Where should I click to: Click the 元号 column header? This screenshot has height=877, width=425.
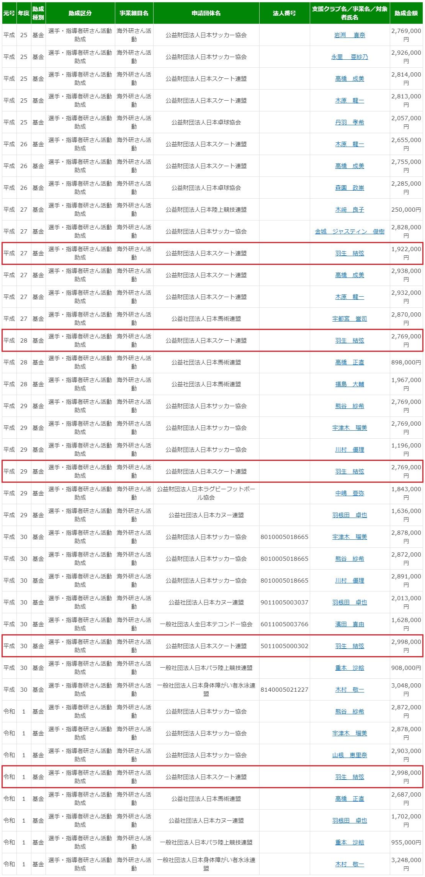tap(9, 13)
